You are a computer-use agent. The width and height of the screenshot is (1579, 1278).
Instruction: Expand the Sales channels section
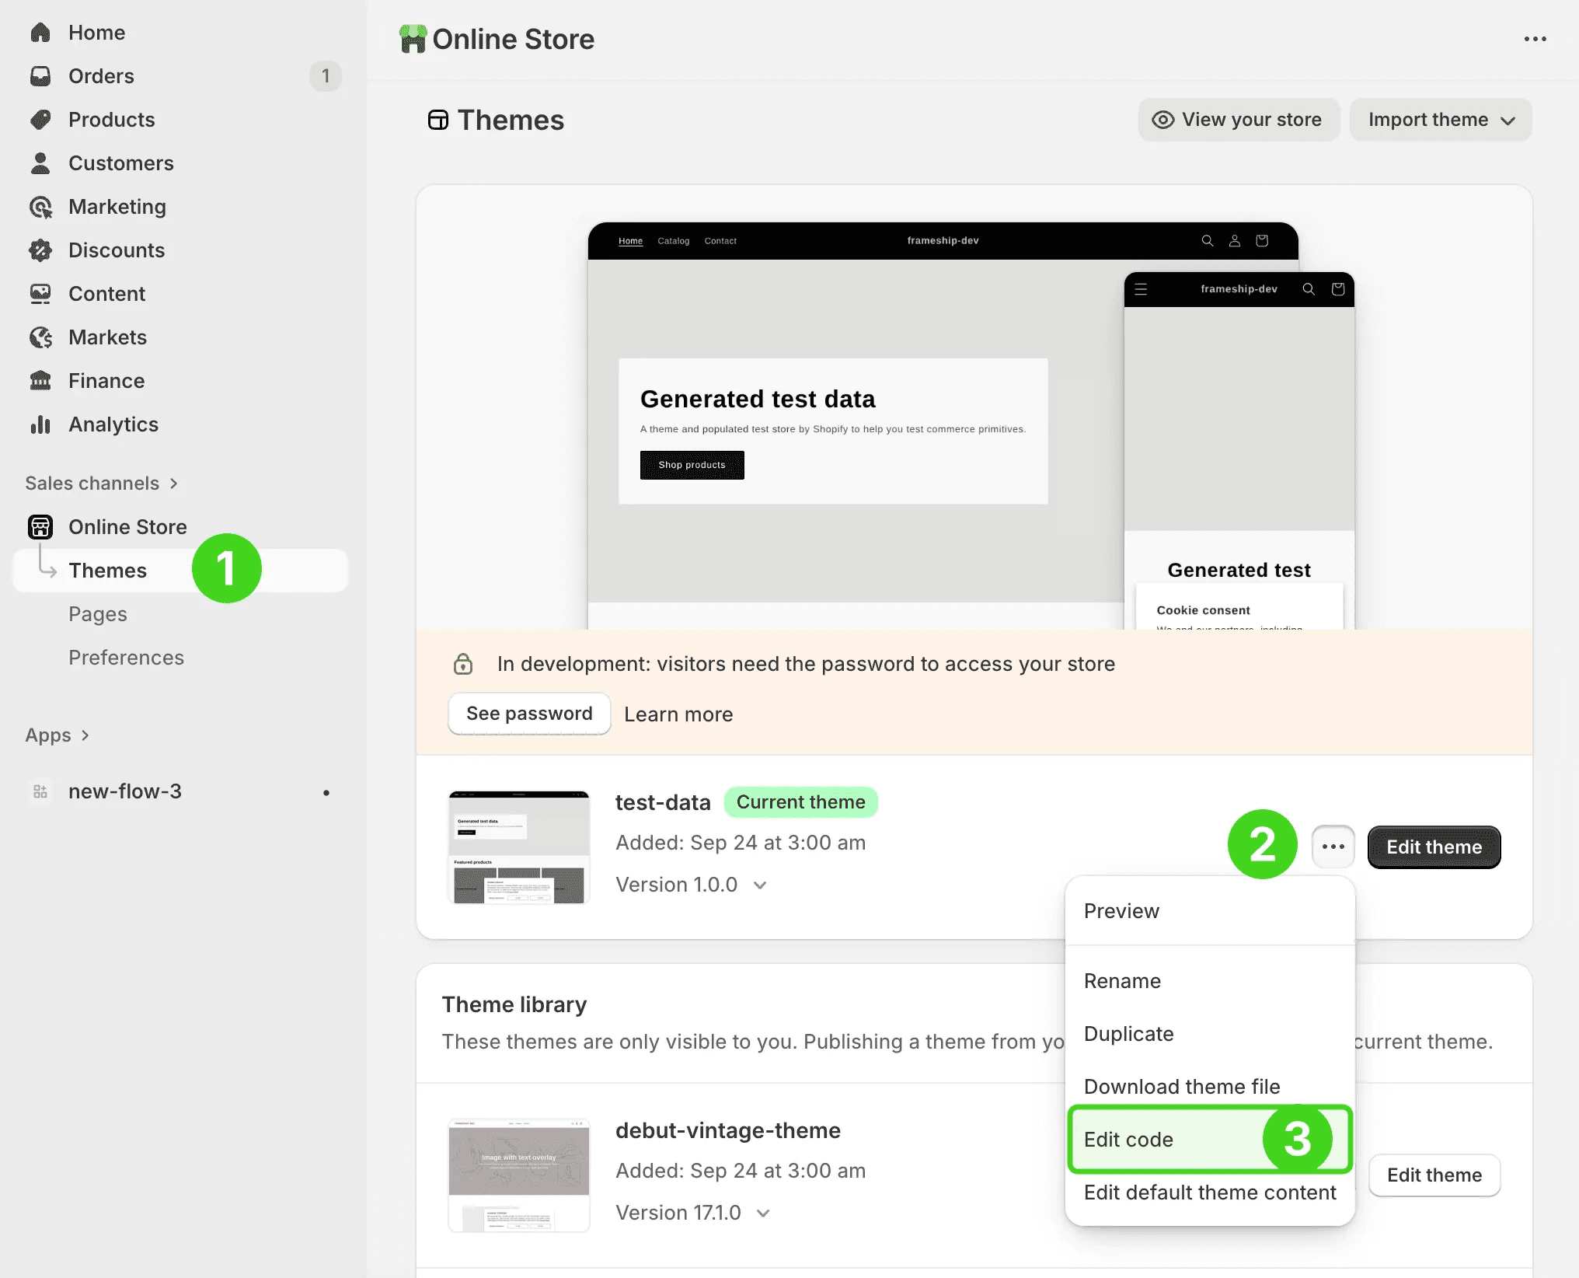coord(102,484)
